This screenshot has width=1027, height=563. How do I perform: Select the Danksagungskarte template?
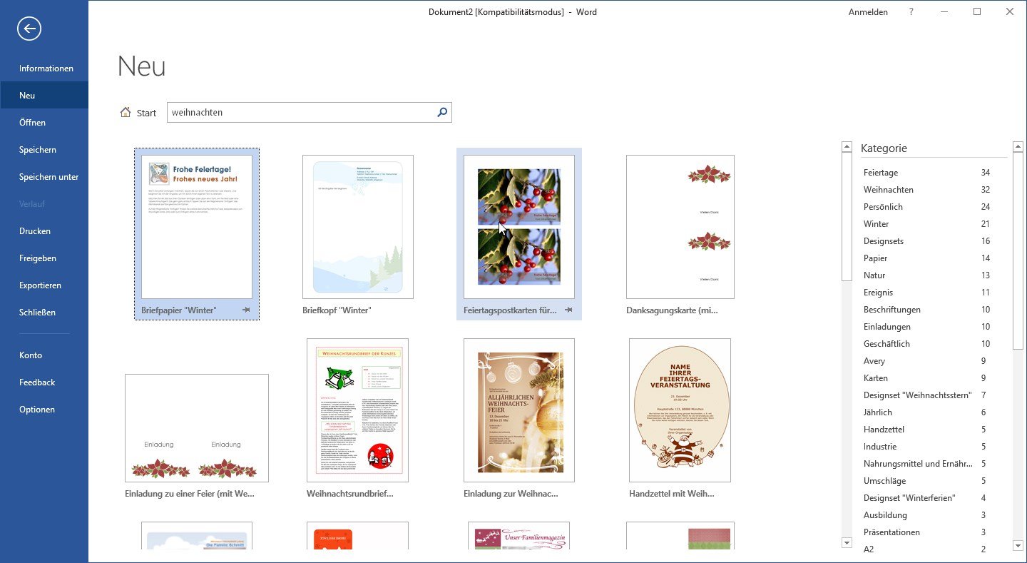coord(680,227)
